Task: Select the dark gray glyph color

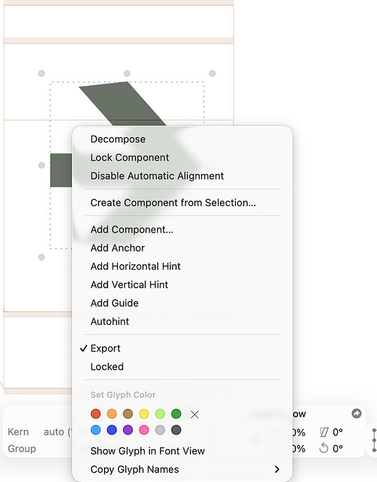Action: coord(176,430)
